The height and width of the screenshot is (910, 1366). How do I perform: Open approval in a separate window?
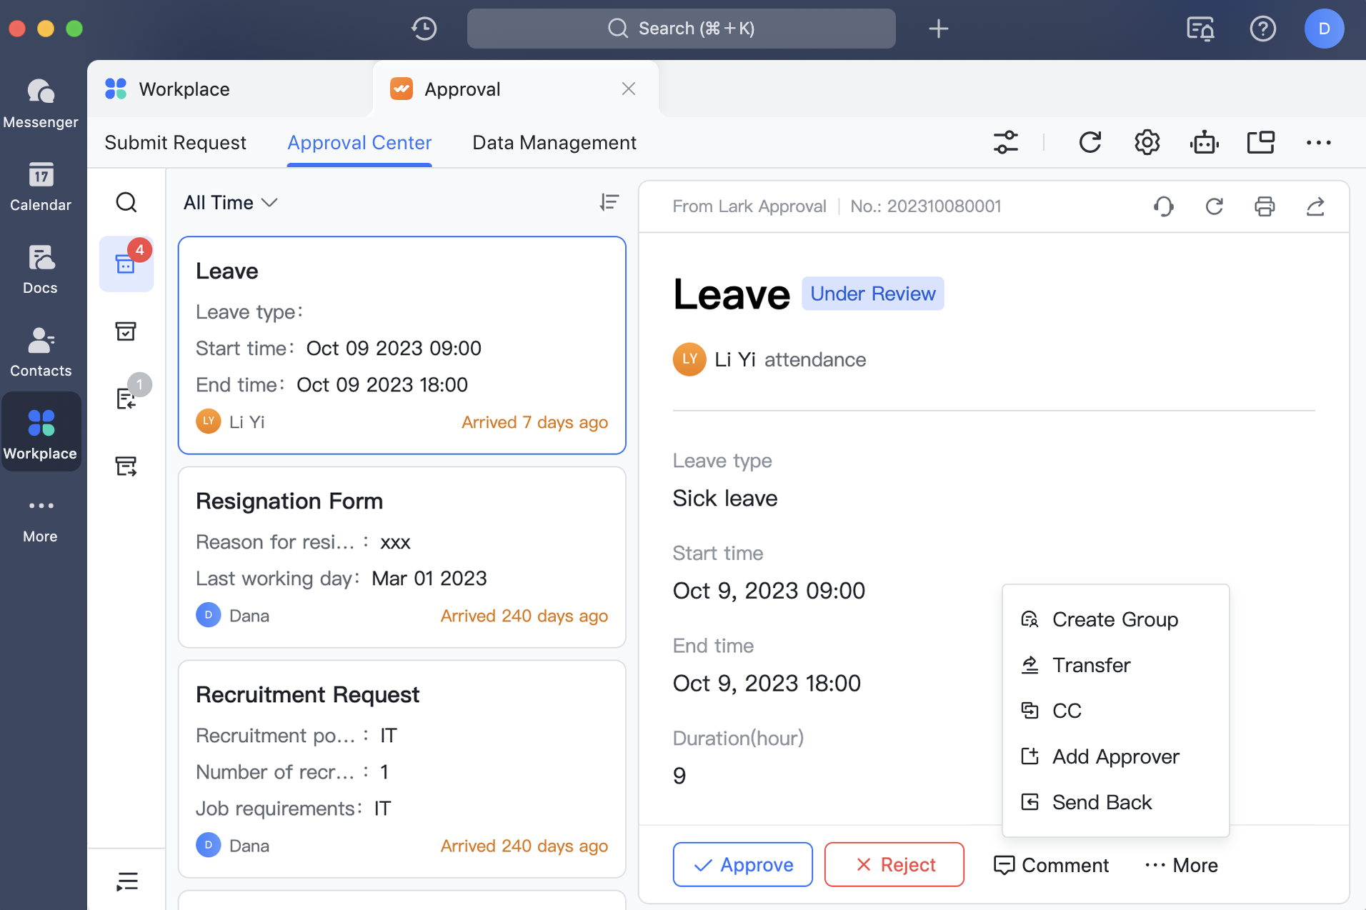(1260, 142)
